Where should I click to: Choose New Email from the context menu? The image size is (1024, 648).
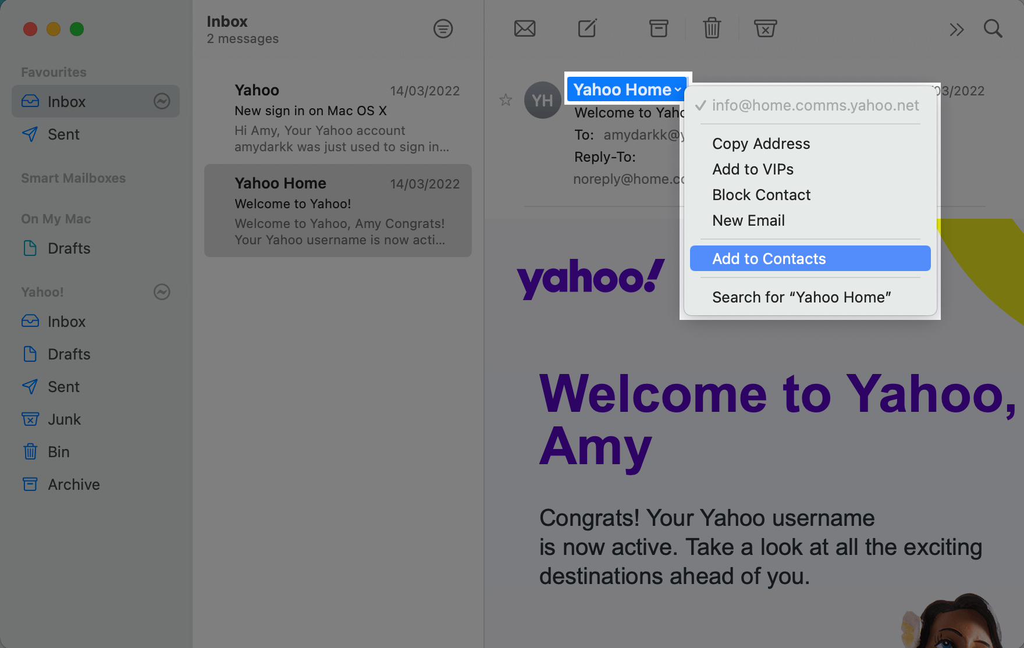coord(810,220)
